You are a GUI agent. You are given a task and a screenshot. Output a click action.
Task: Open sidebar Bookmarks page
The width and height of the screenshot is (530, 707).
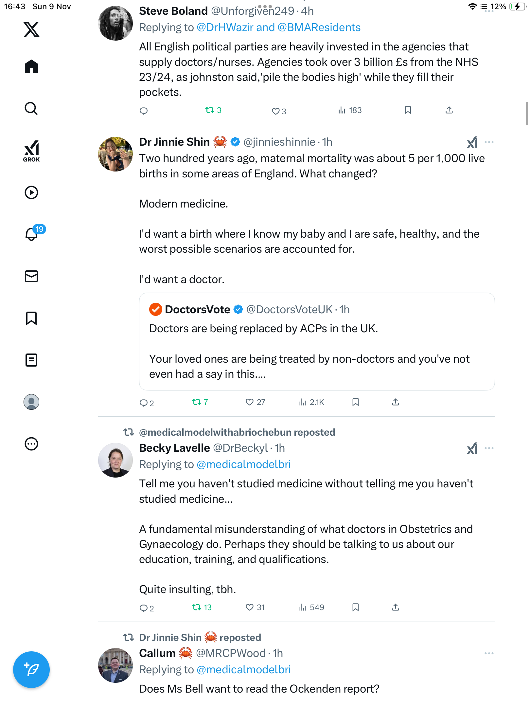coord(31,318)
